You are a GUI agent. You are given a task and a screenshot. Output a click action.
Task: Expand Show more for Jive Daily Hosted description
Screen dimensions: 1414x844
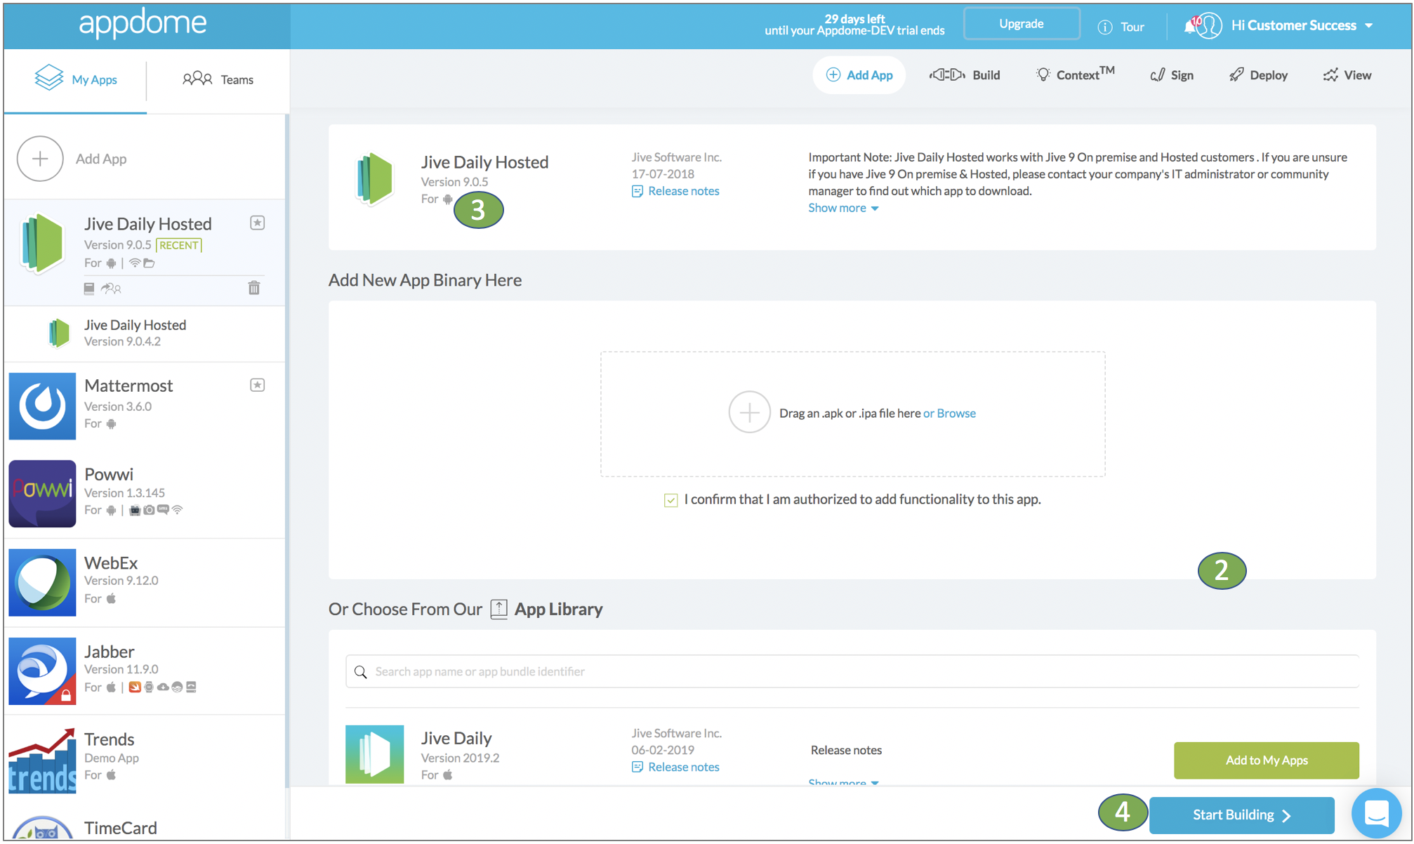(x=843, y=208)
